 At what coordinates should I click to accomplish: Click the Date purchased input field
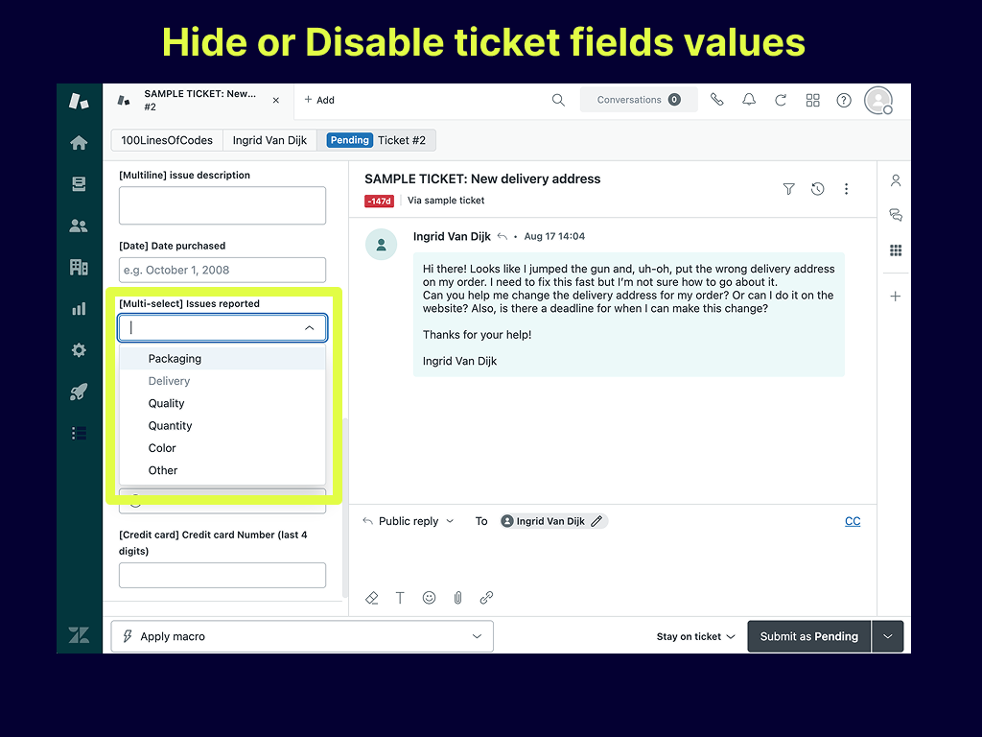coord(222,270)
